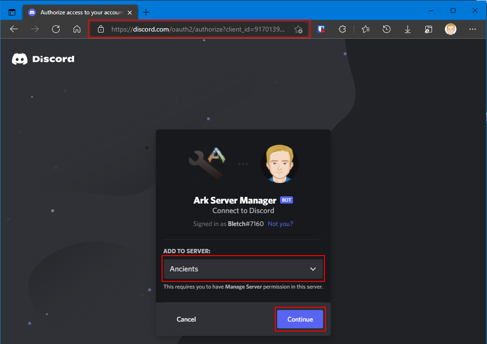The width and height of the screenshot is (487, 344).
Task: Click the dropdown chevron beside Ancients
Action: click(x=313, y=269)
